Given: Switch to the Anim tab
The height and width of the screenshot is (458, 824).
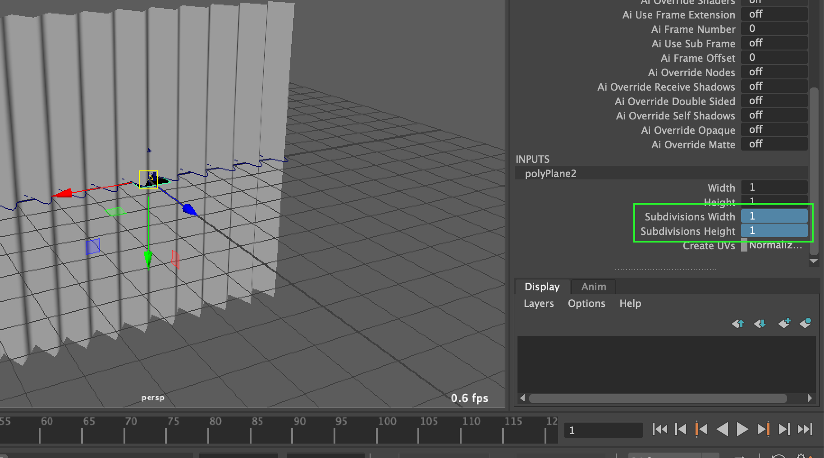Looking at the screenshot, I should point(593,287).
